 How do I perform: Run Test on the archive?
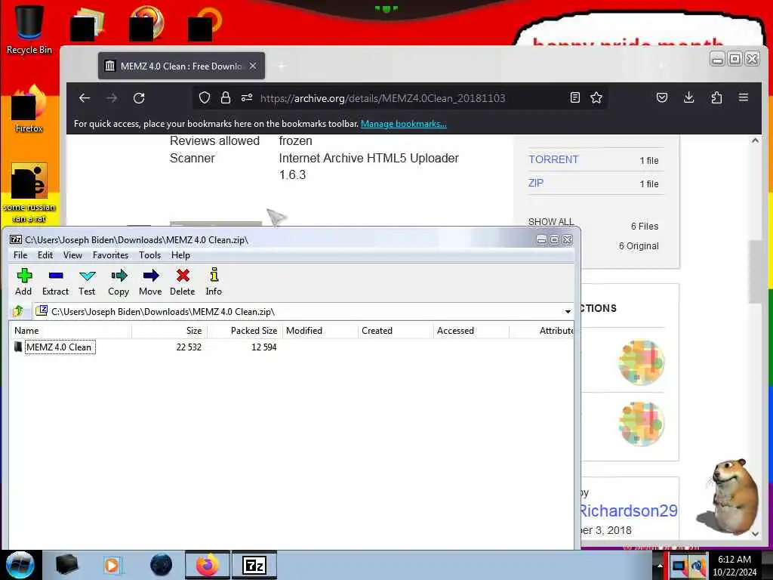point(87,282)
